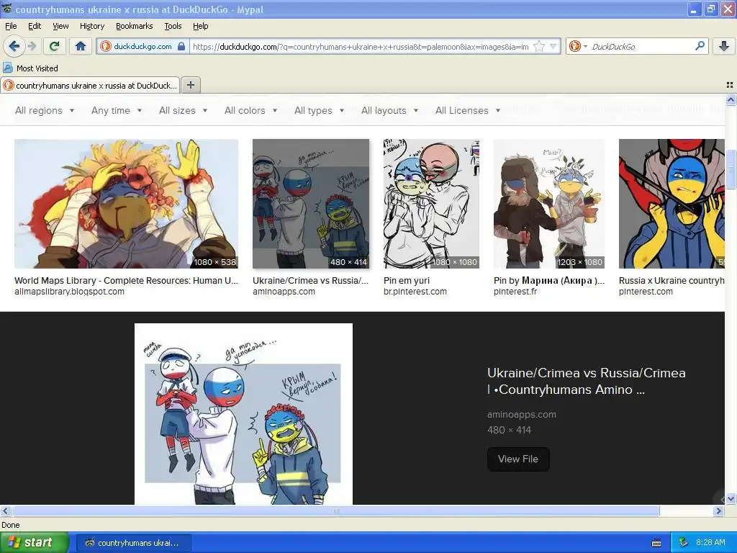Image resolution: width=737 pixels, height=553 pixels.
Task: Click the horizontal scrollbar left arrow
Action: [x=5, y=511]
